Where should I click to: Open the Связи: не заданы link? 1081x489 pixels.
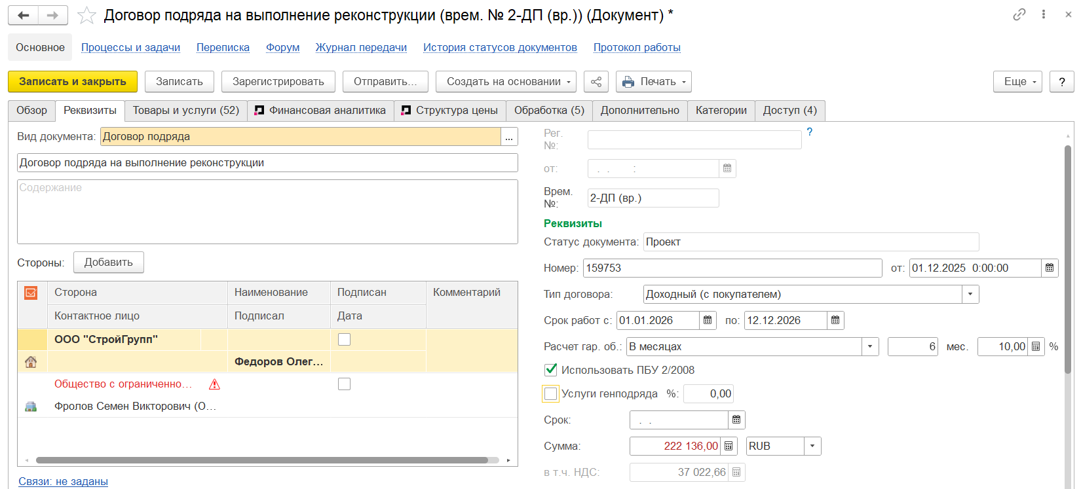63,481
